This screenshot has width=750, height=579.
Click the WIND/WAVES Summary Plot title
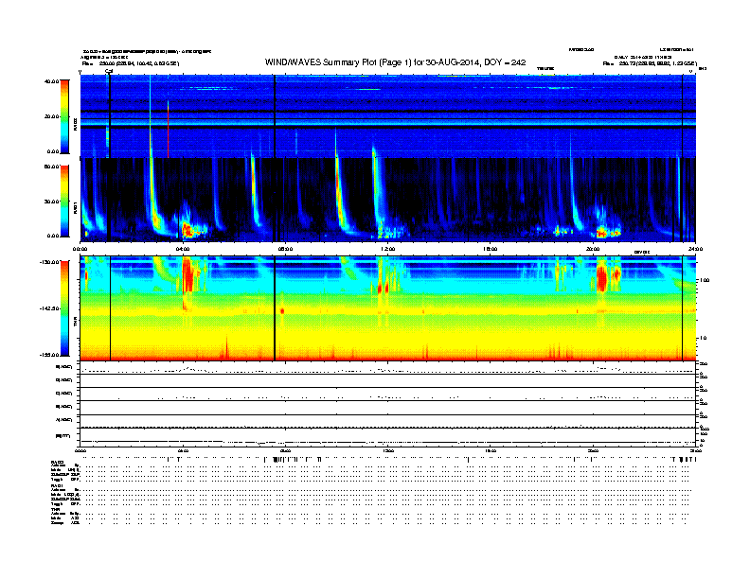pos(395,62)
